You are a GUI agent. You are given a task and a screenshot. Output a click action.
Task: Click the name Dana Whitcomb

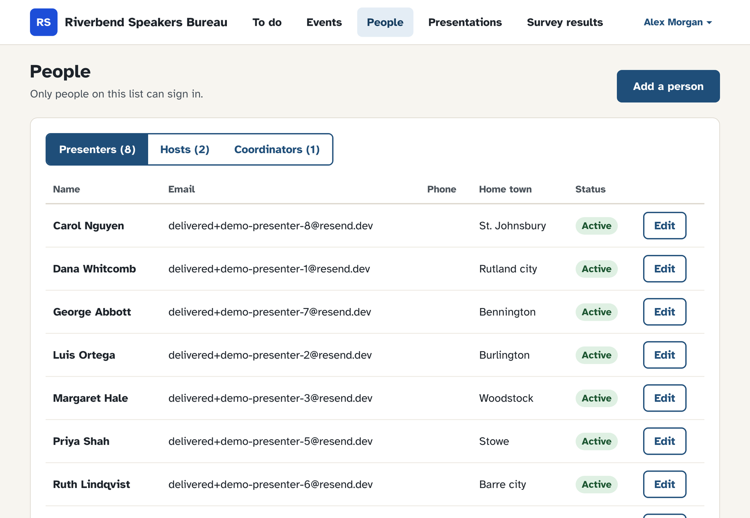click(x=94, y=269)
